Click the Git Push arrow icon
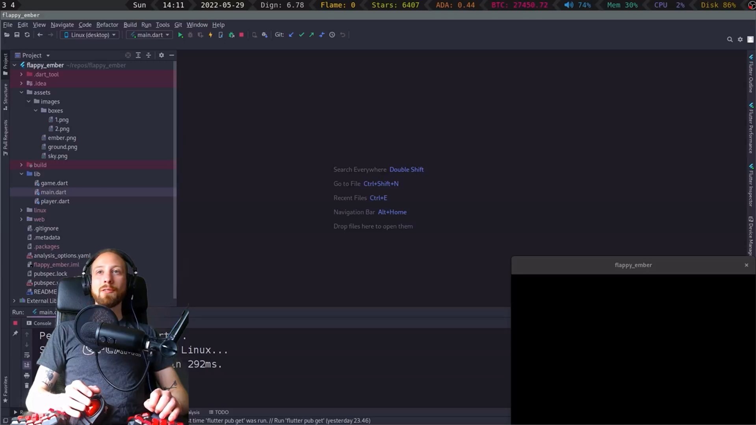Screen dimensions: 756x425 coord(312,35)
